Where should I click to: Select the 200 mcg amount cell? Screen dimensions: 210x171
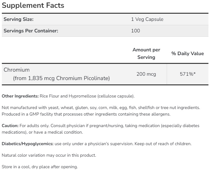coord(146,74)
